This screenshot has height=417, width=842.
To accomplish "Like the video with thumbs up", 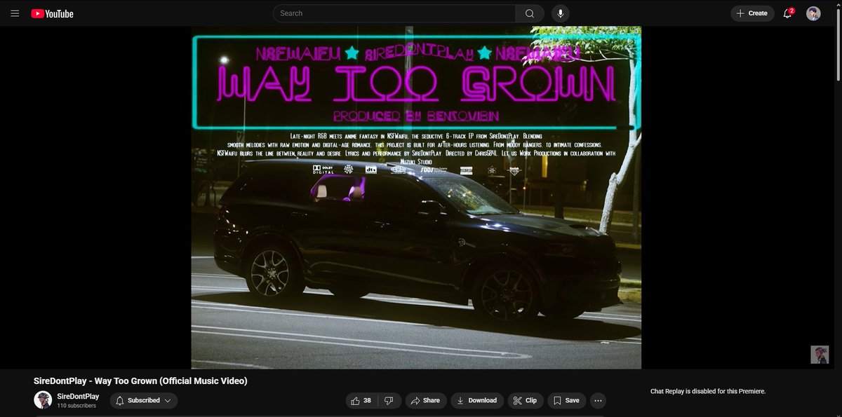I will click(363, 400).
